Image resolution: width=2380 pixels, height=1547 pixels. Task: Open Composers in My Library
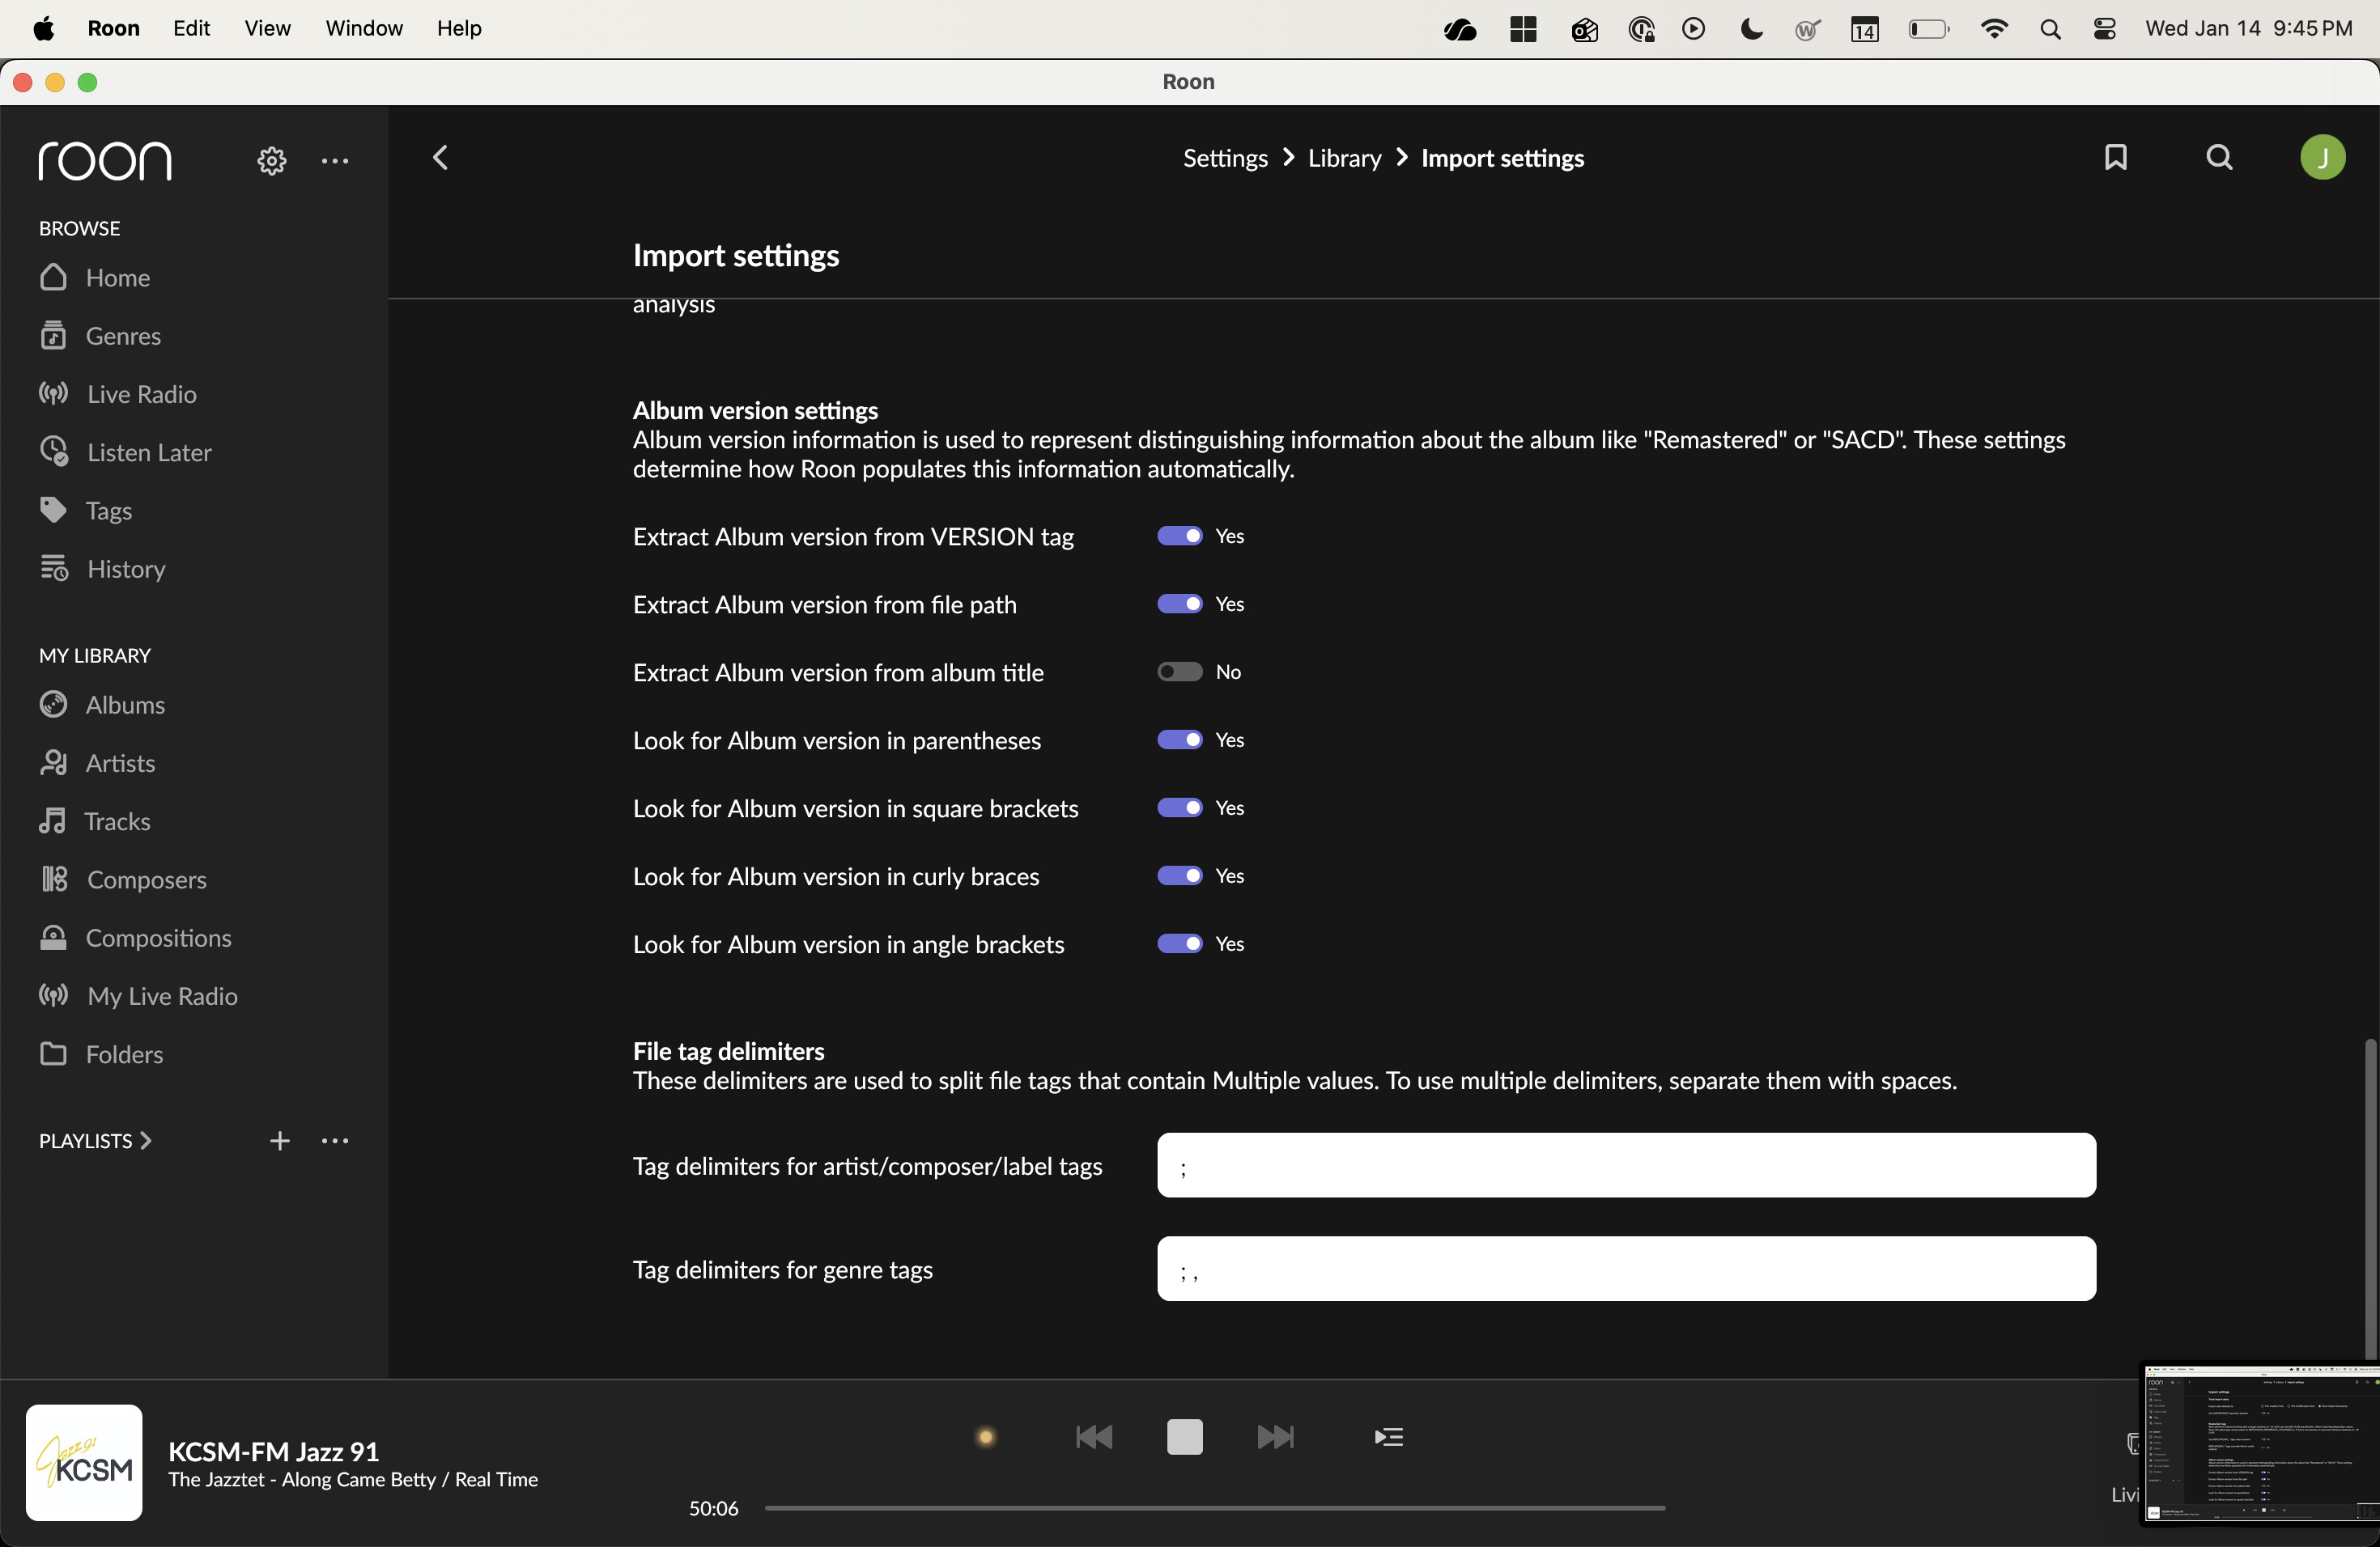146,879
